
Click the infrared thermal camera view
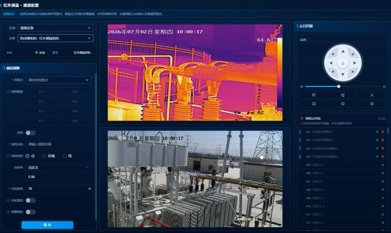click(195, 73)
